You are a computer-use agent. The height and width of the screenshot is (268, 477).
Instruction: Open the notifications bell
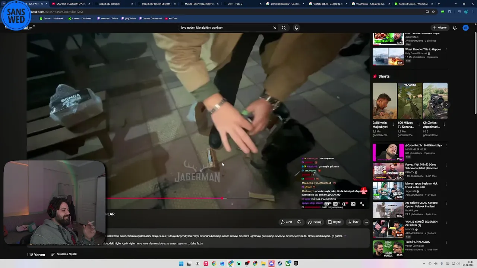point(455,28)
